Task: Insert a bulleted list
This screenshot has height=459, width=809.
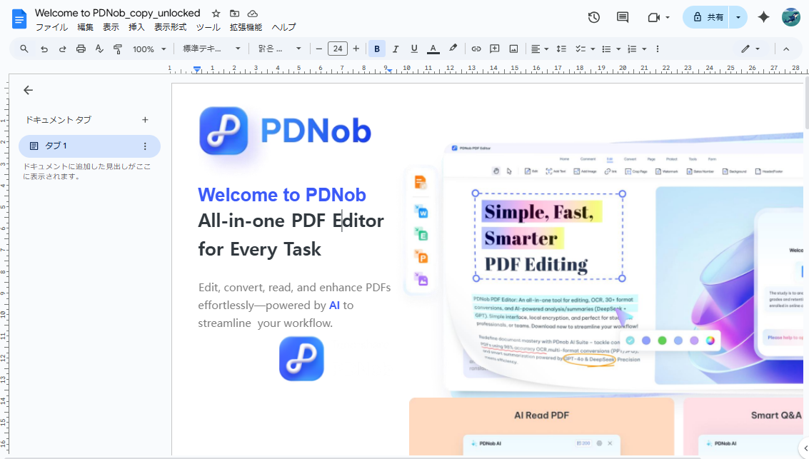Action: tap(607, 49)
